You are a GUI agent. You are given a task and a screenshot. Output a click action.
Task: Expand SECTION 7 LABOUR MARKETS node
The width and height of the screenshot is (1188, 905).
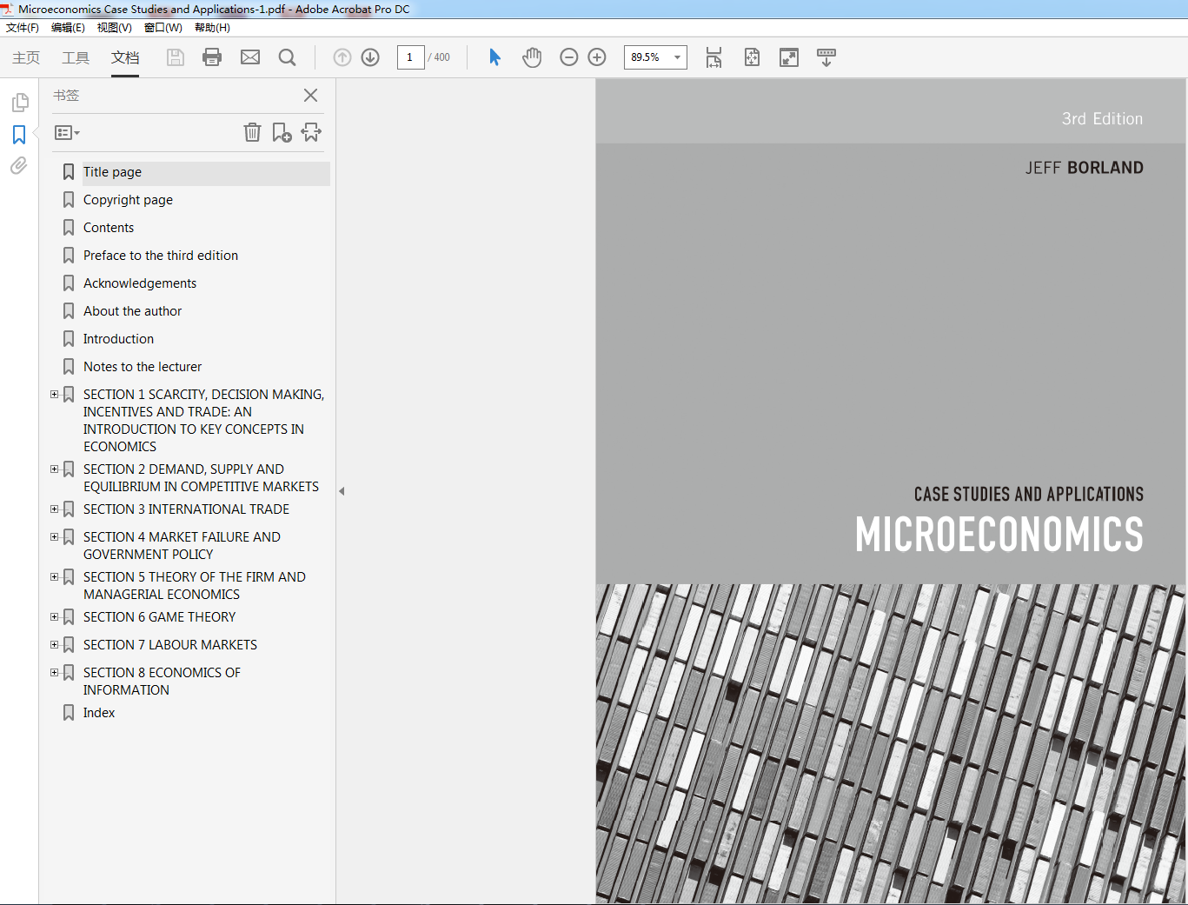54,645
